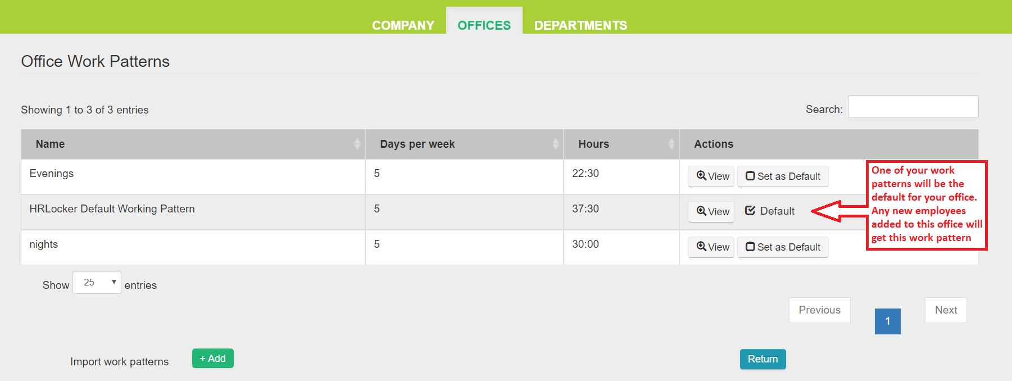The height and width of the screenshot is (381, 1012).
Task: Toggle the checked Default box for HRLocker pattern
Action: (750, 211)
